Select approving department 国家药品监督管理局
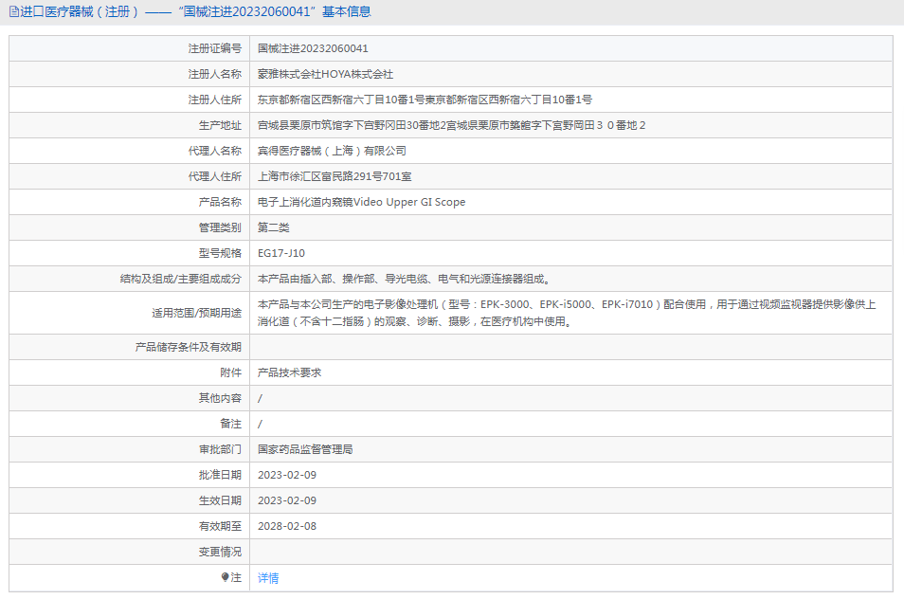 click(305, 449)
